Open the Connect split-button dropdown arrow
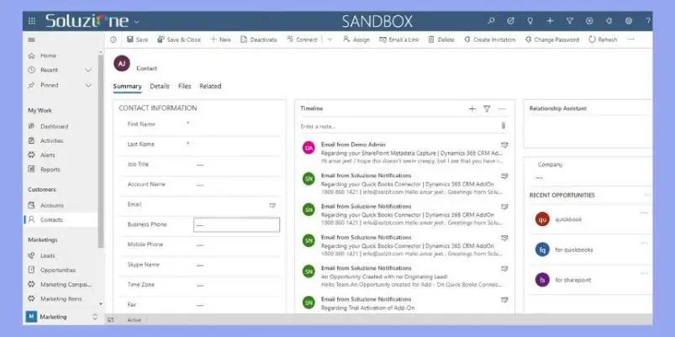The width and height of the screenshot is (675, 337). click(330, 39)
